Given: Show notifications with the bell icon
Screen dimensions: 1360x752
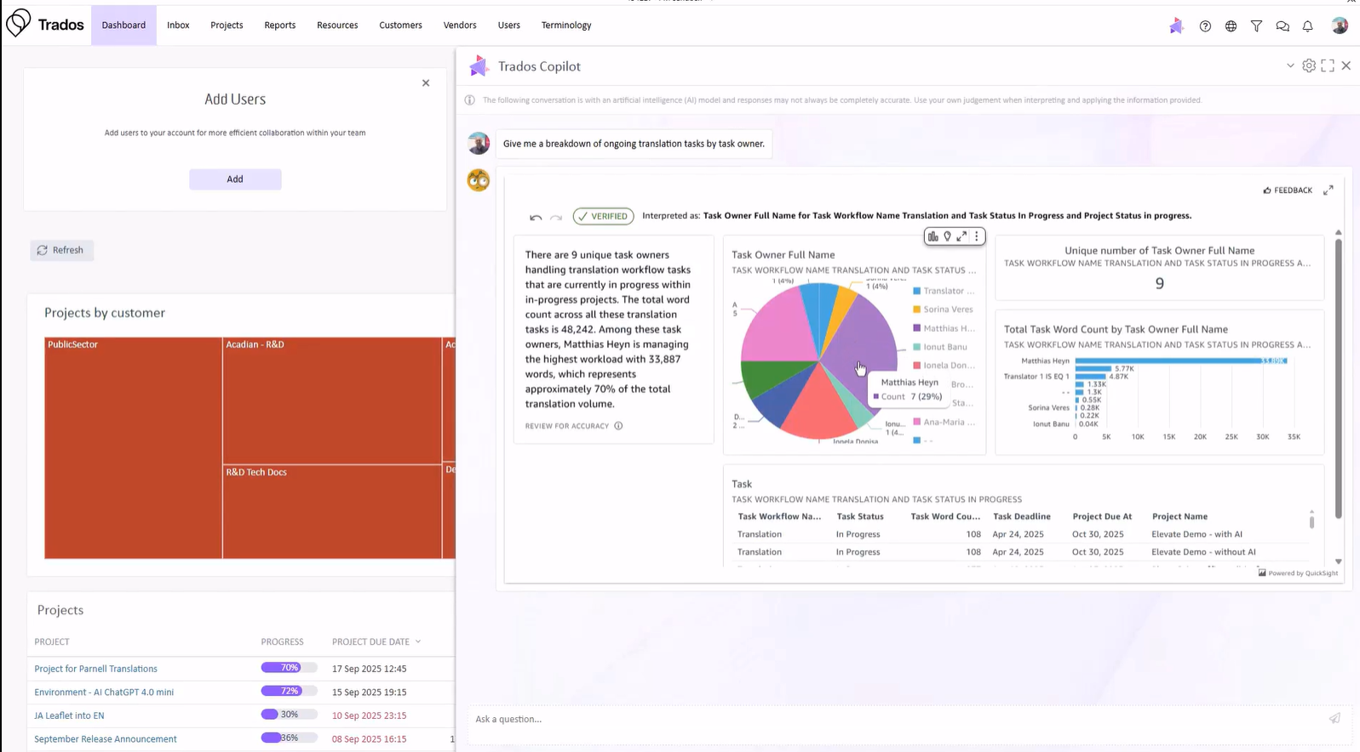Looking at the screenshot, I should coord(1308,26).
